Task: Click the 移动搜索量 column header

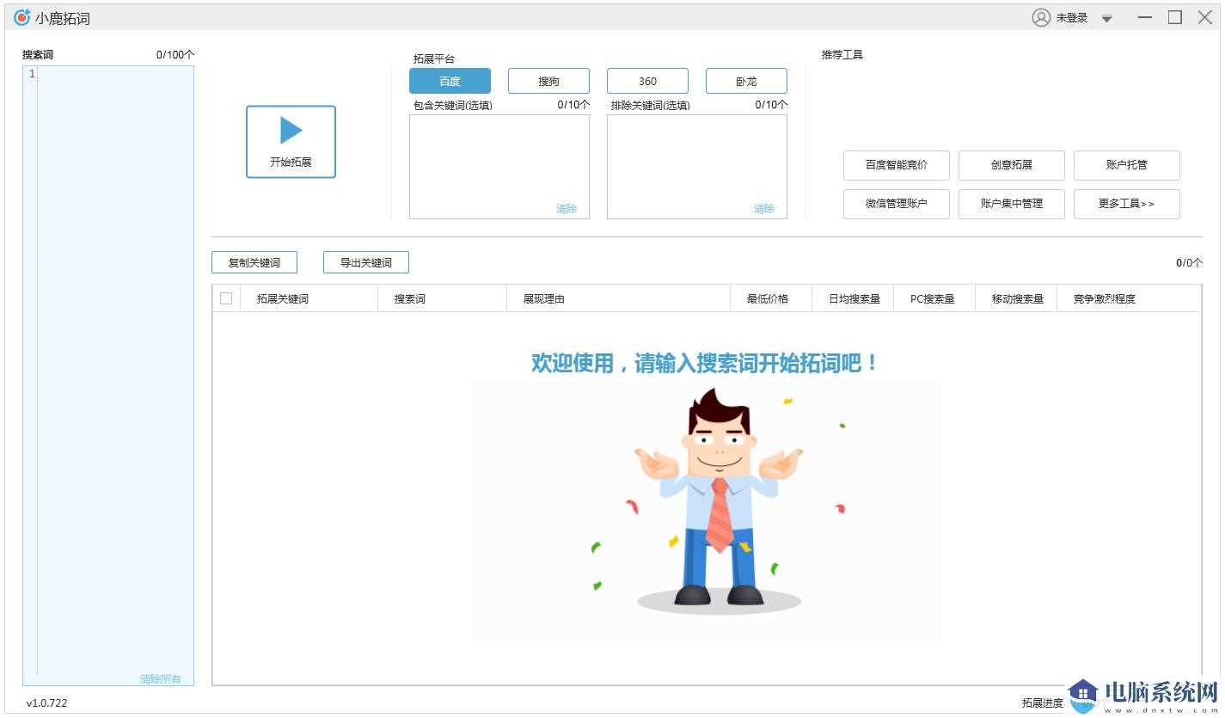Action: tap(1018, 299)
